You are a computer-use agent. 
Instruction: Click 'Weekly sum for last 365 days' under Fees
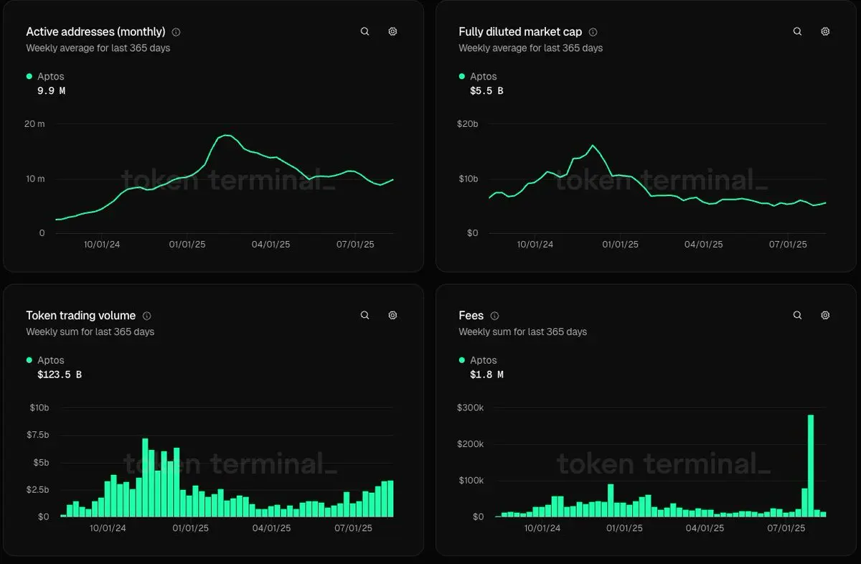[522, 332]
